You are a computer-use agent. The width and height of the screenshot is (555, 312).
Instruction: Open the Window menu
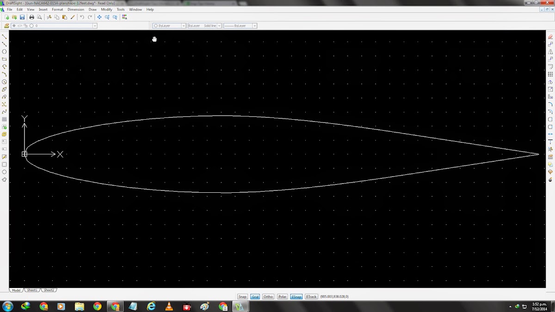click(136, 9)
